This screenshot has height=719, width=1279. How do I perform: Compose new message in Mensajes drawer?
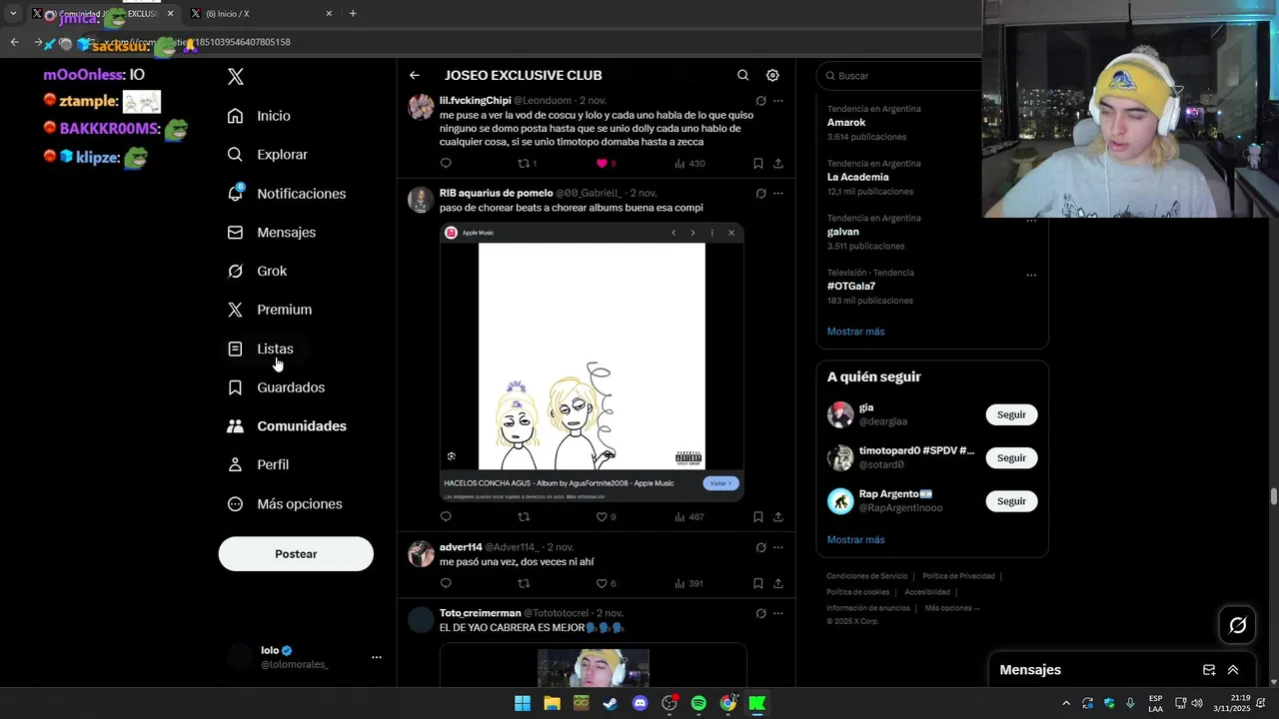tap(1209, 670)
